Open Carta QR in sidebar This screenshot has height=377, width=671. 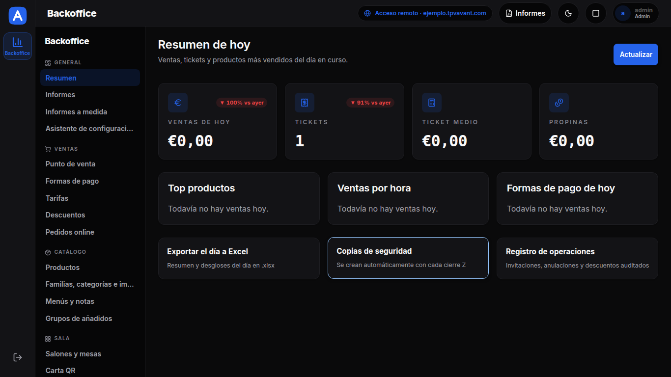(x=90, y=371)
